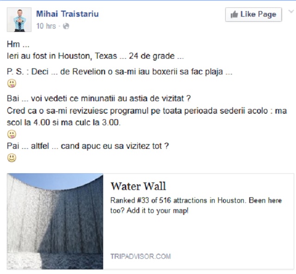Click the public globe privacy icon

(x=66, y=26)
